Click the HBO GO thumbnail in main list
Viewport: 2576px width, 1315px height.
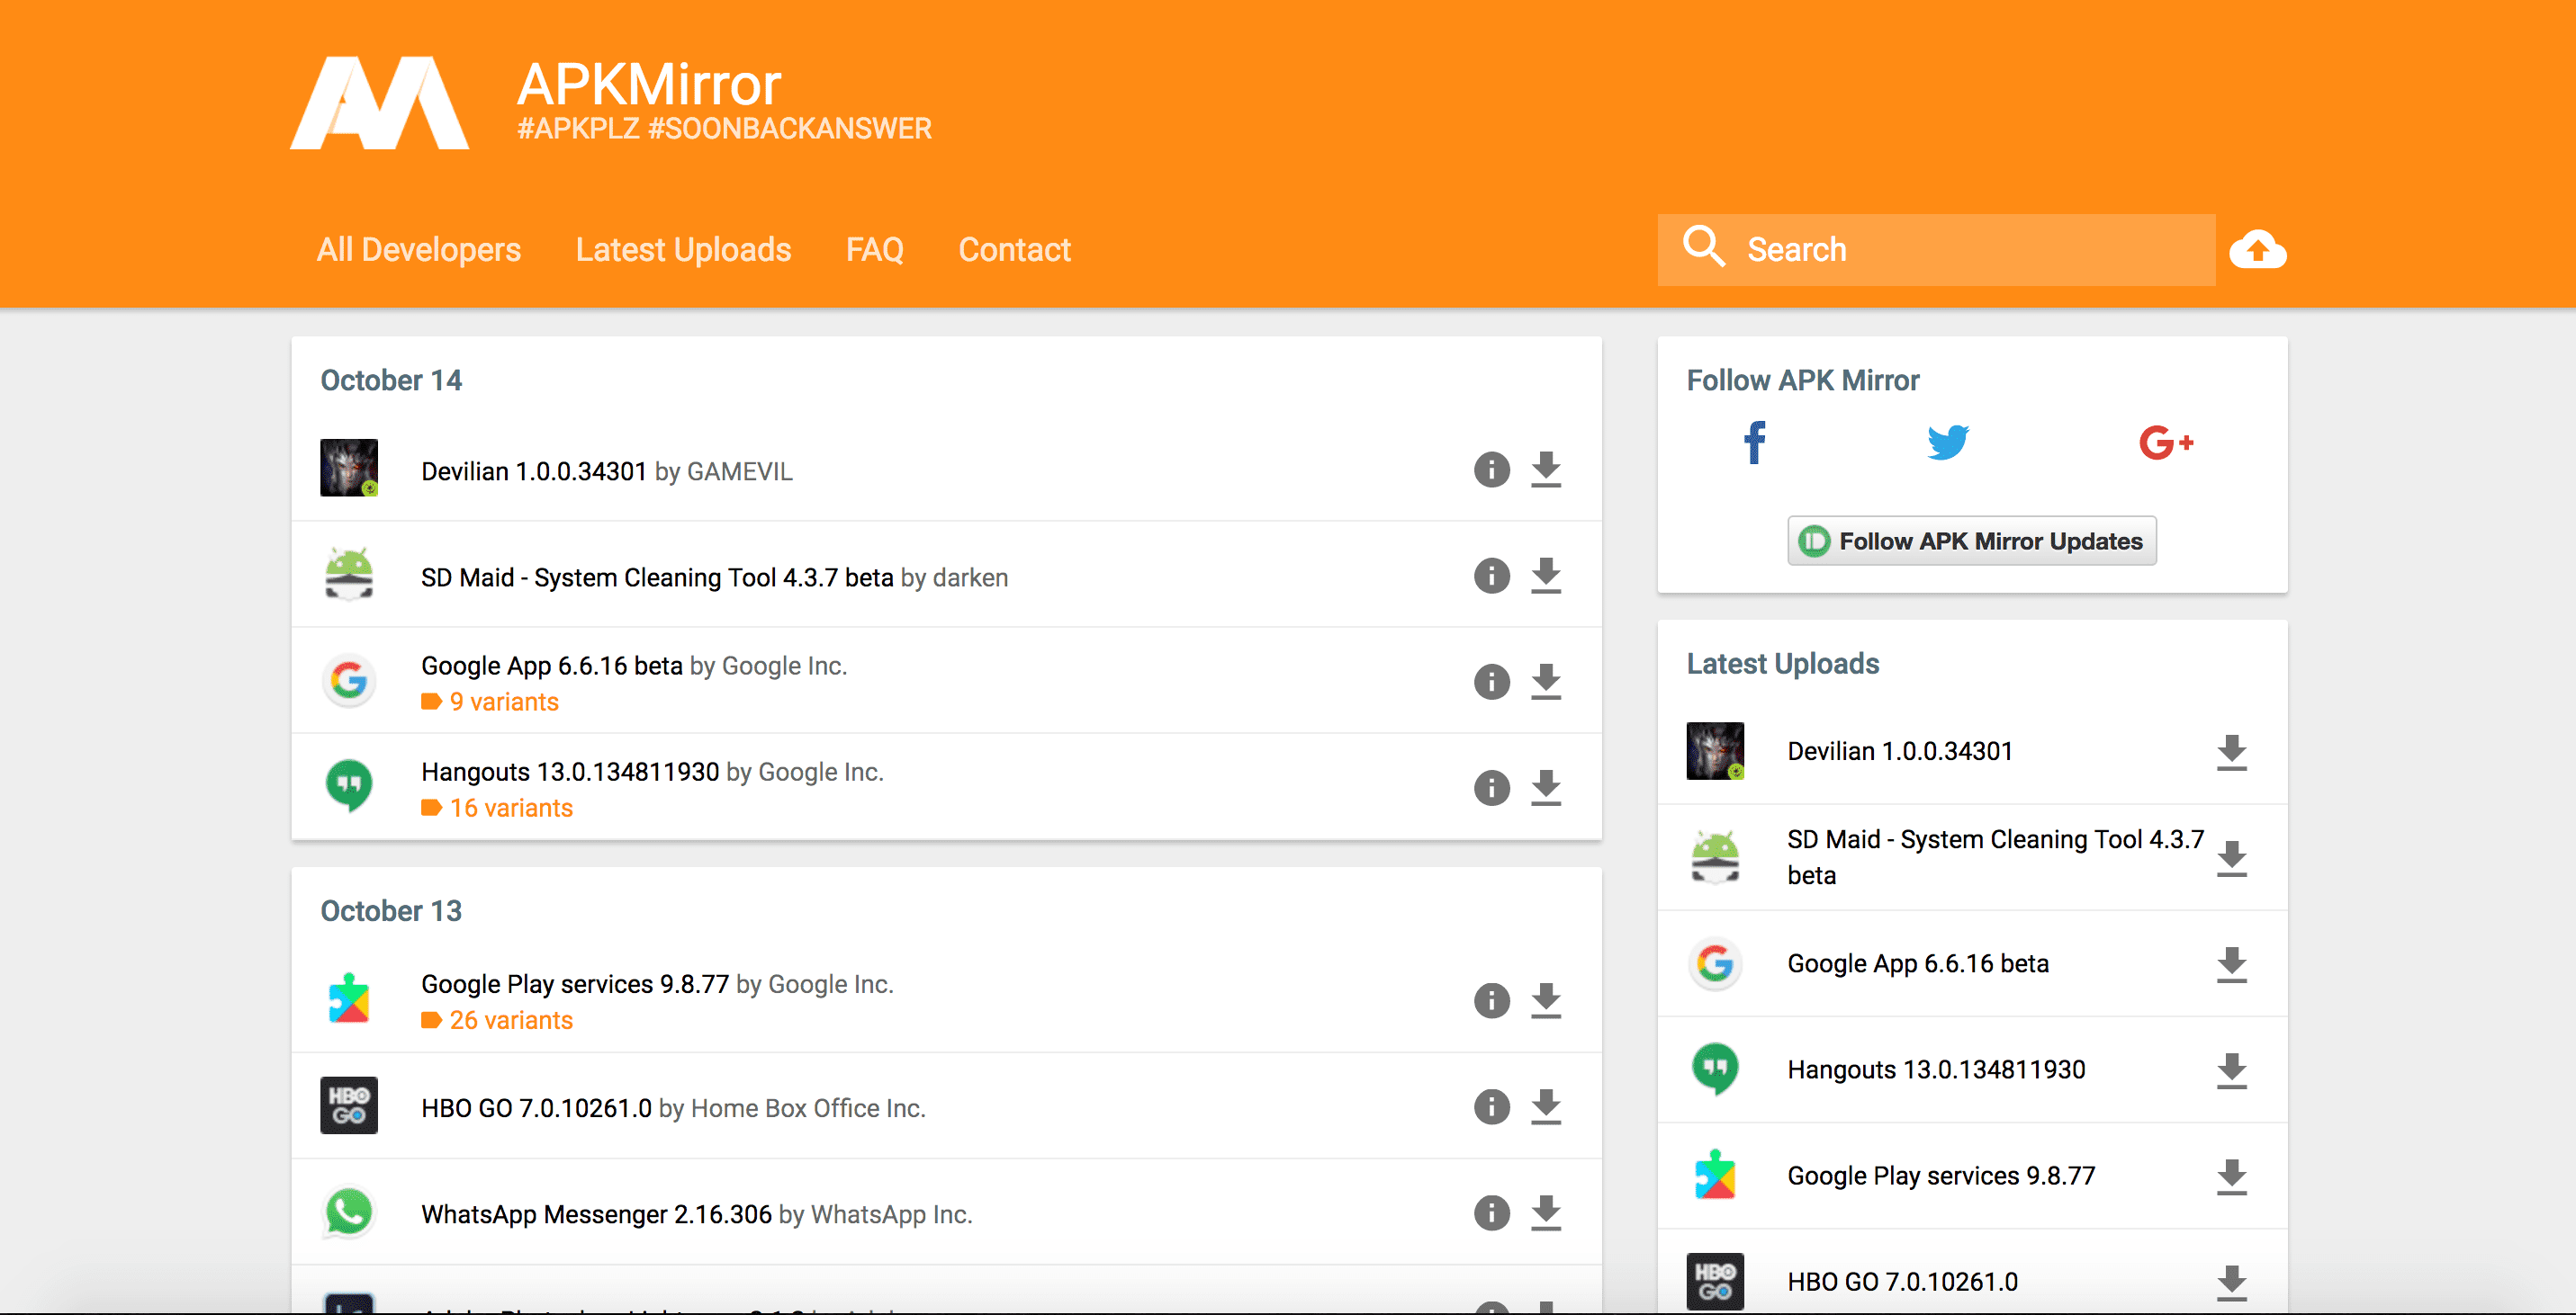pos(349,1105)
